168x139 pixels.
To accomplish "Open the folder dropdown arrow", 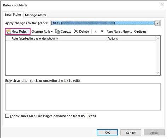I will 157,23.
